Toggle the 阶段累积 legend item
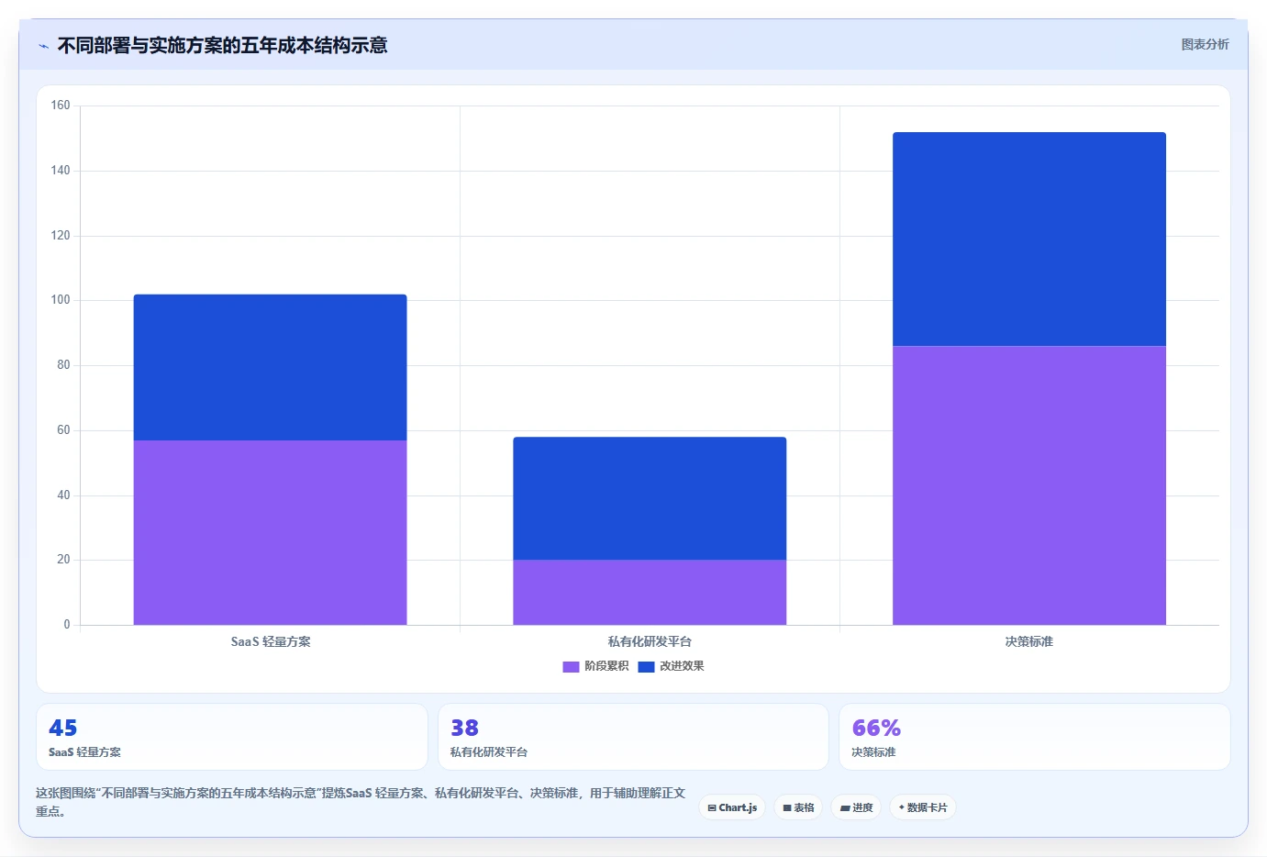 [595, 666]
